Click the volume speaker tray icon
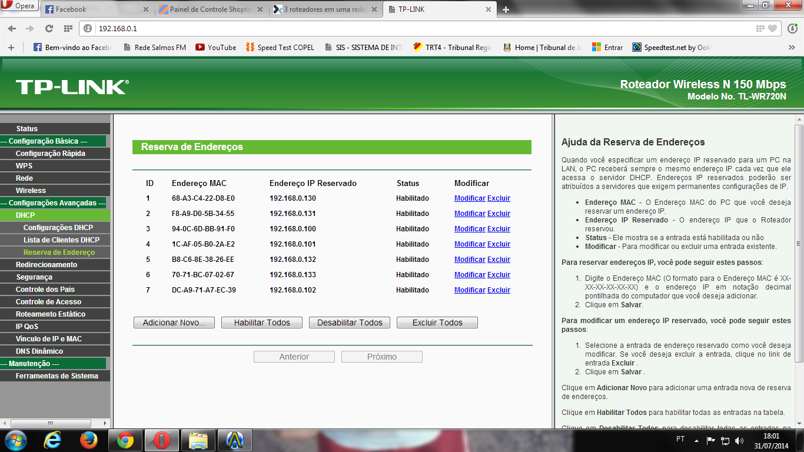The height and width of the screenshot is (452, 804). [x=739, y=440]
